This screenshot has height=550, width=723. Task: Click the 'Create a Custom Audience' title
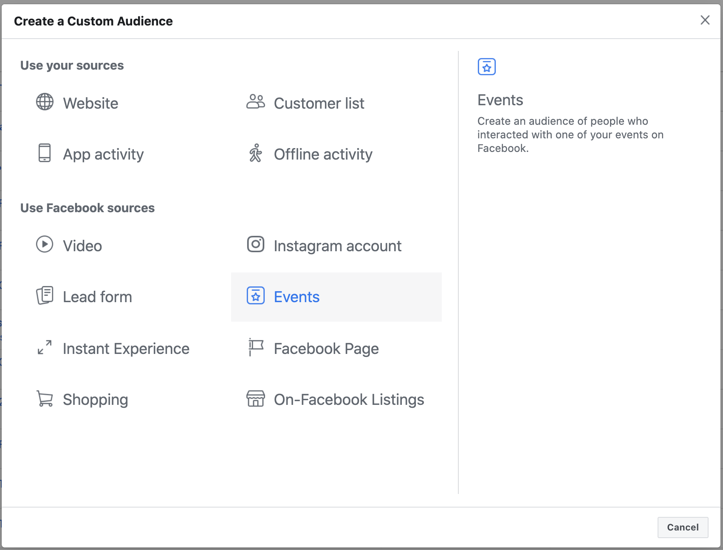[x=93, y=21]
